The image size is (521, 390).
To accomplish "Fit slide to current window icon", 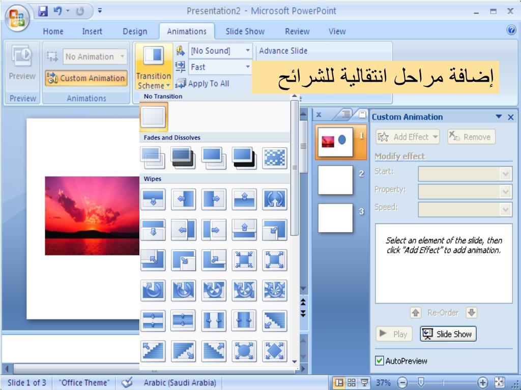I will tap(499, 382).
